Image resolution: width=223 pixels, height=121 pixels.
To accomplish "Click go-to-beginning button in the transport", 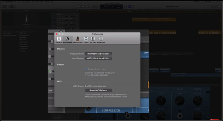I will pos(87,7).
